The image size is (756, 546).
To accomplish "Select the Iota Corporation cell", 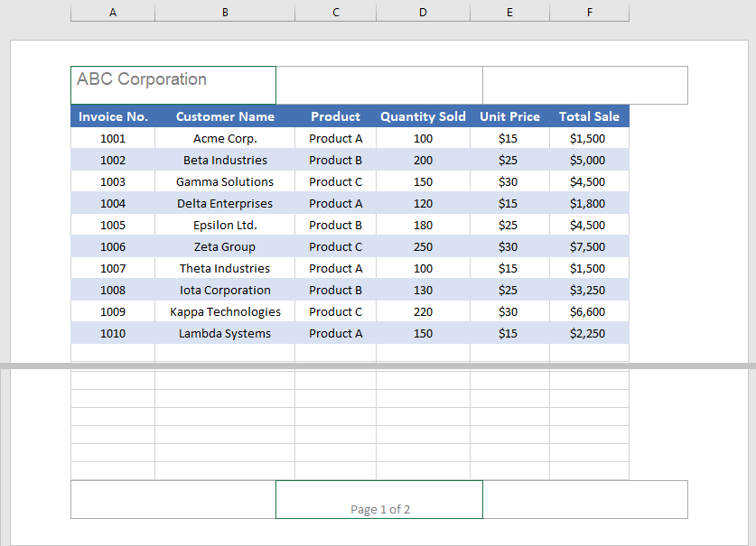I will tap(225, 290).
